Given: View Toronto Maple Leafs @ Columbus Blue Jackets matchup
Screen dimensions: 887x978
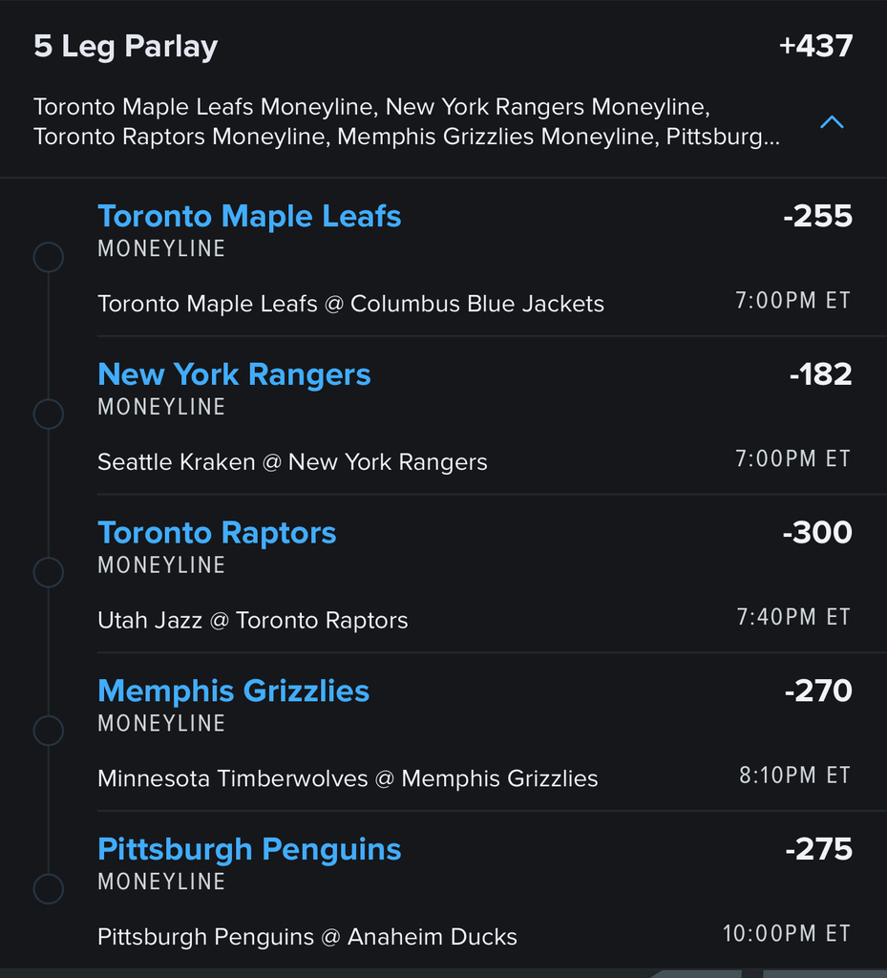Looking at the screenshot, I should 350,304.
